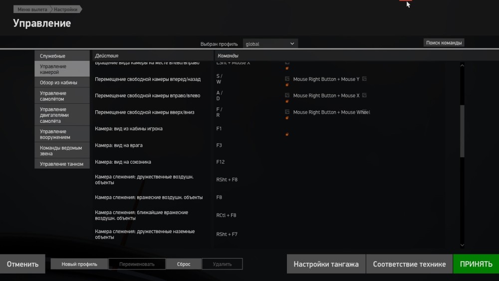Select action Камера: вид на союзника
499x281 pixels.
pos(123,162)
